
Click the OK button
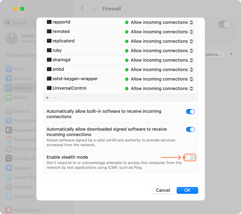(x=187, y=190)
